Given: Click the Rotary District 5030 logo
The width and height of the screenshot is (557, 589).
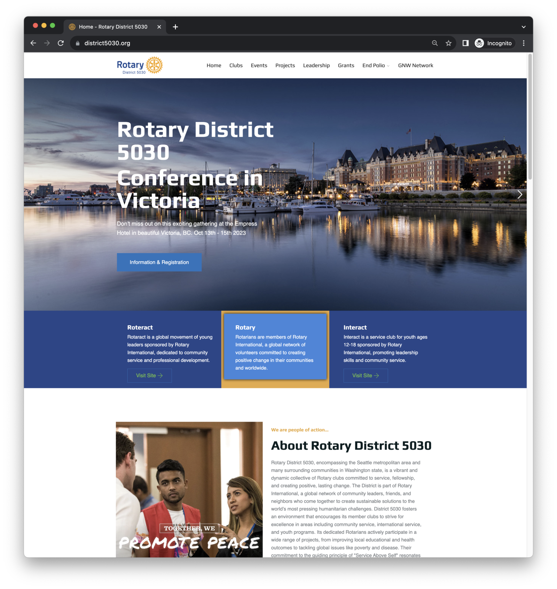Looking at the screenshot, I should (x=140, y=65).
